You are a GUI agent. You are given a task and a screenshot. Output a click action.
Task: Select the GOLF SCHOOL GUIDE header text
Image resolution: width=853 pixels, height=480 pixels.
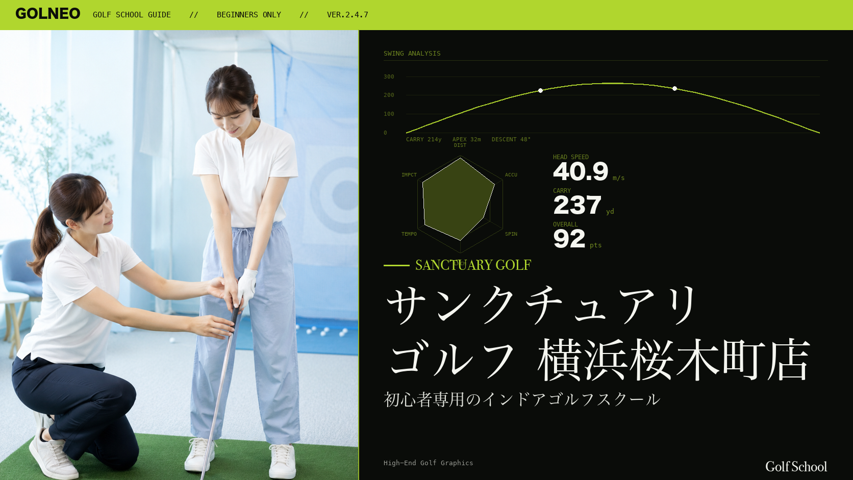[132, 15]
